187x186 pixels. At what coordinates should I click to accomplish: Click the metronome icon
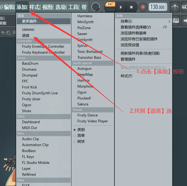pos(175,7)
